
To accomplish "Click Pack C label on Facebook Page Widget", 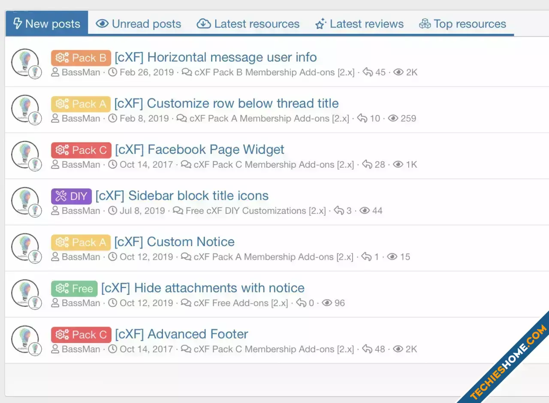I will 81,150.
